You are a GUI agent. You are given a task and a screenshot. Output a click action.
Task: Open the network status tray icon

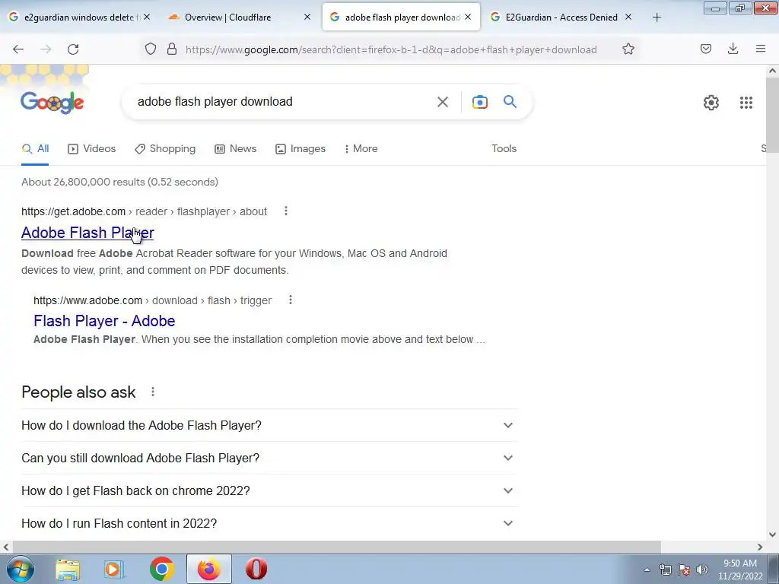click(665, 570)
